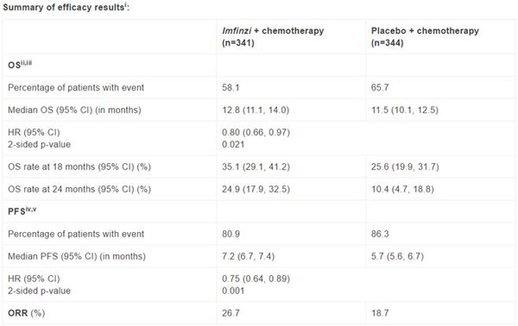Click the Imfinzi ORR value 26.7
518x326 pixels.
[231, 313]
